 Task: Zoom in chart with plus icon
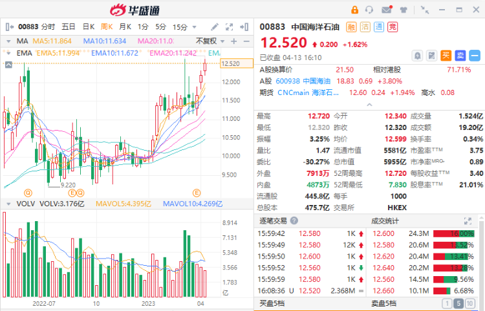(234, 41)
